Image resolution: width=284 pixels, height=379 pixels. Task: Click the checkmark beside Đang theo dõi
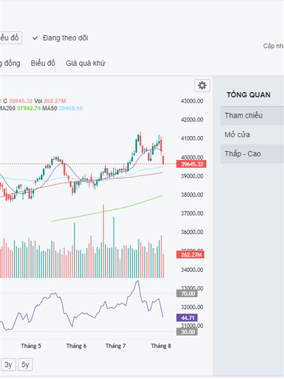point(35,38)
